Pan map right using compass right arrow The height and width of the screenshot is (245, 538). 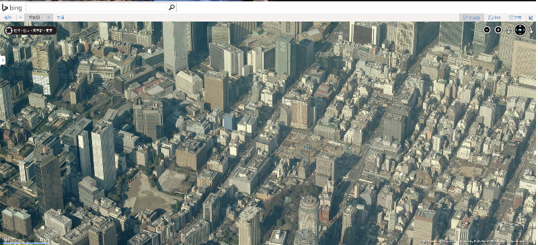[524, 30]
